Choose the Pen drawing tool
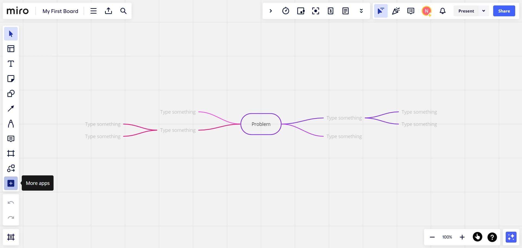The image size is (522, 248). click(x=11, y=124)
